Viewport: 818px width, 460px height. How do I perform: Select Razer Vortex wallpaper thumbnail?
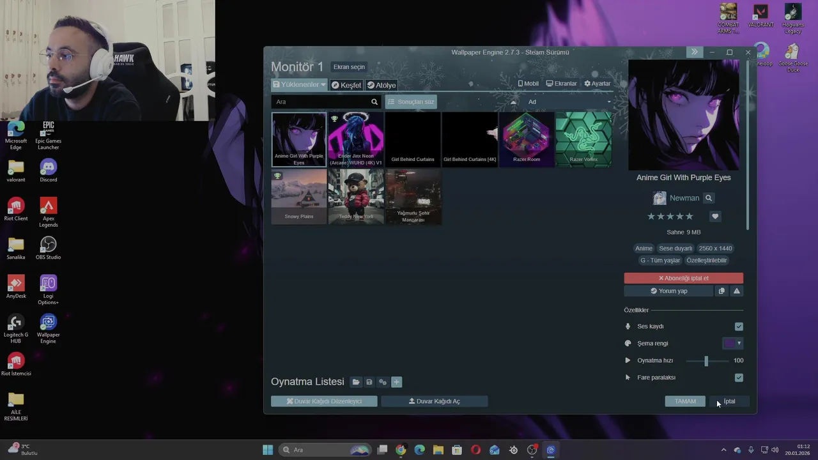pyautogui.click(x=583, y=140)
